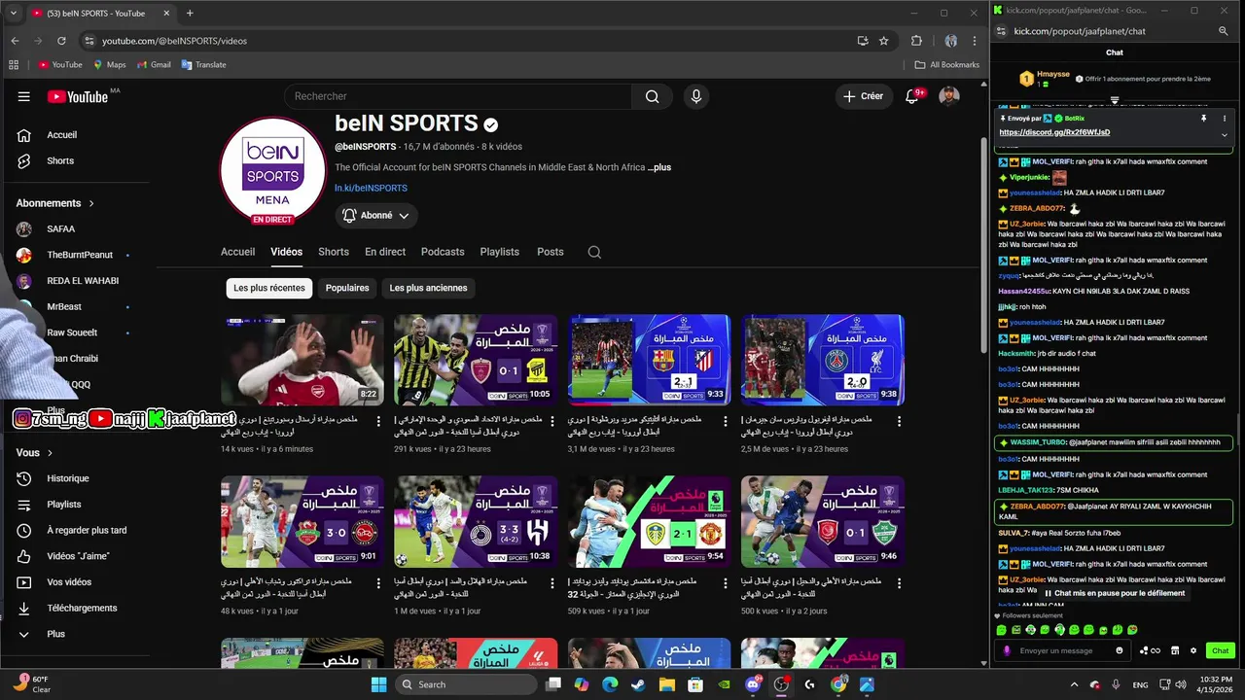Select the 'Les plus récentes' filter chip
This screenshot has width=1245, height=700.
pos(269,288)
